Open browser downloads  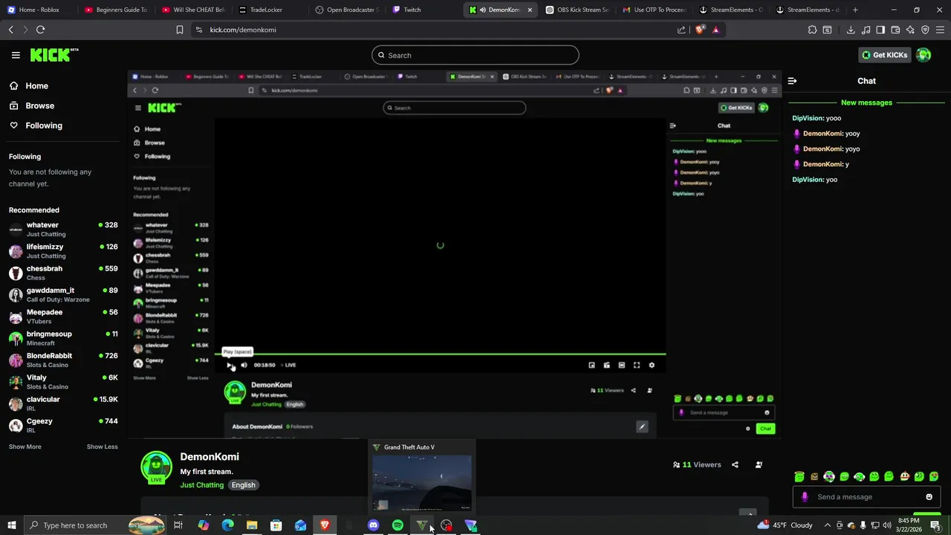pyautogui.click(x=851, y=30)
